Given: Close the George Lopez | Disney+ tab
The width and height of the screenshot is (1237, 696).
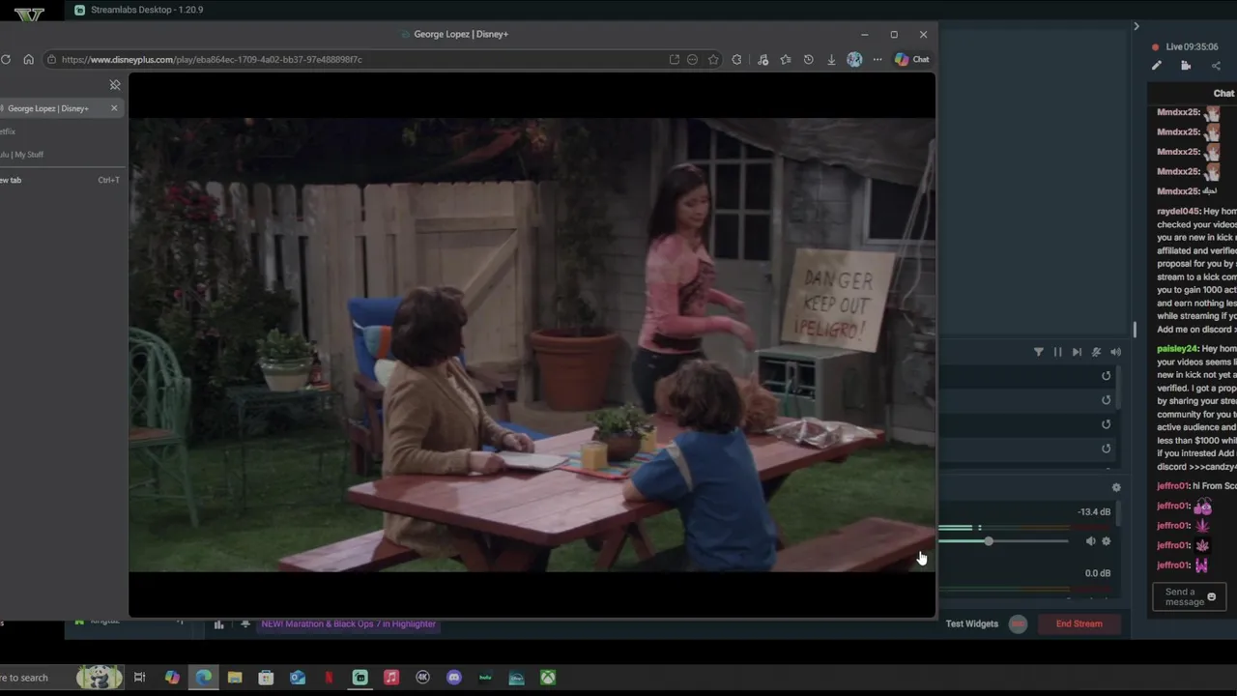Looking at the screenshot, I should [x=114, y=108].
